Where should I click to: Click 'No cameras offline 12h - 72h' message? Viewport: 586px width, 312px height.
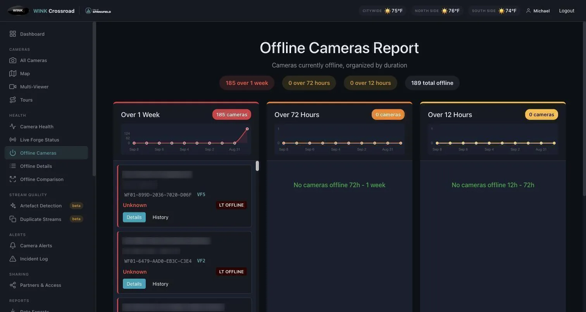(x=493, y=185)
